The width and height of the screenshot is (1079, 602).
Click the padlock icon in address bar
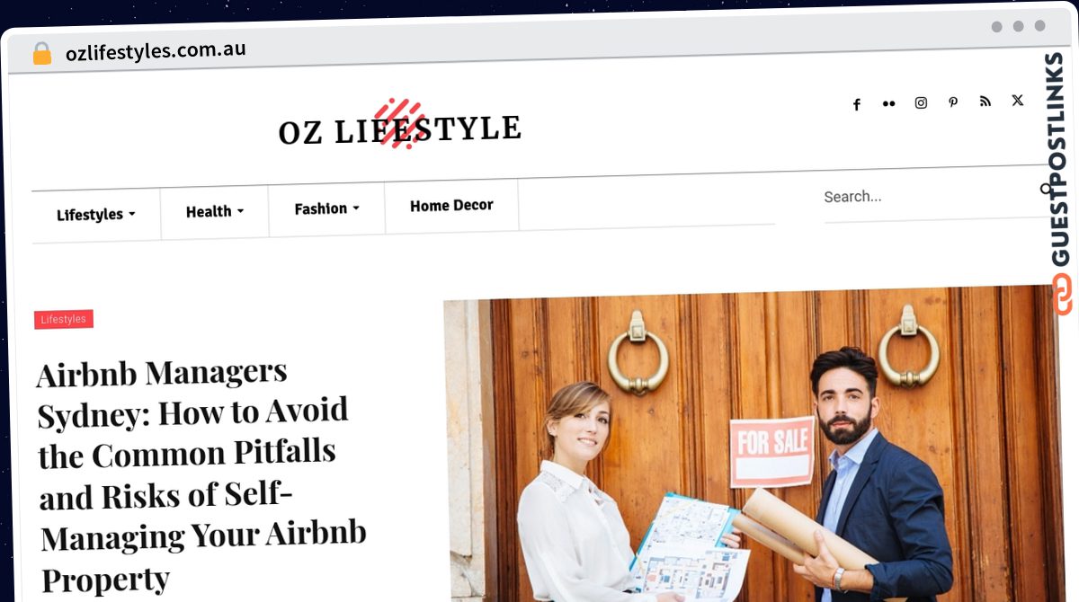(x=41, y=54)
